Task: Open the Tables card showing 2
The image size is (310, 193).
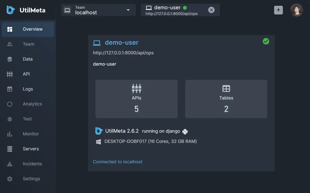Action: pos(226,99)
